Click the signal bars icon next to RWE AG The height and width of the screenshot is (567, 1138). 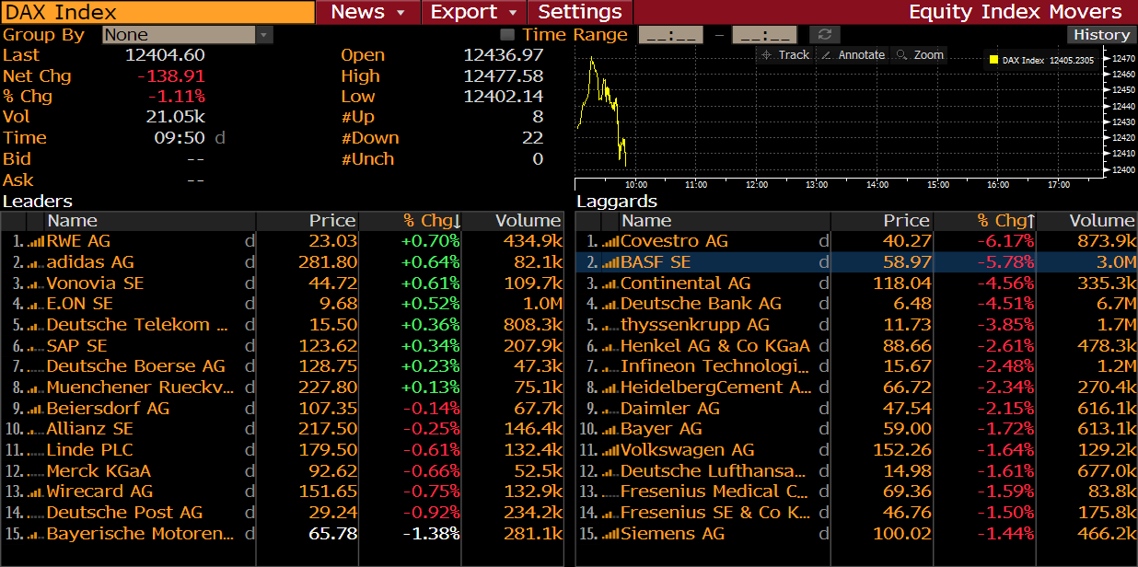tap(36, 241)
